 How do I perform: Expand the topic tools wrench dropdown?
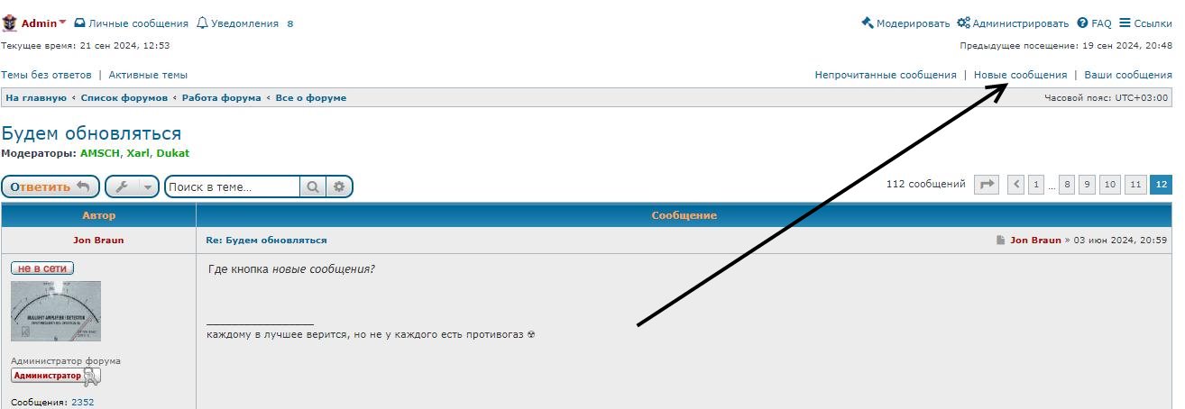click(132, 186)
